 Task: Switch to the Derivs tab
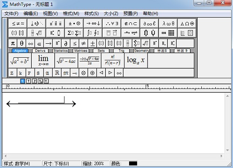40,51
